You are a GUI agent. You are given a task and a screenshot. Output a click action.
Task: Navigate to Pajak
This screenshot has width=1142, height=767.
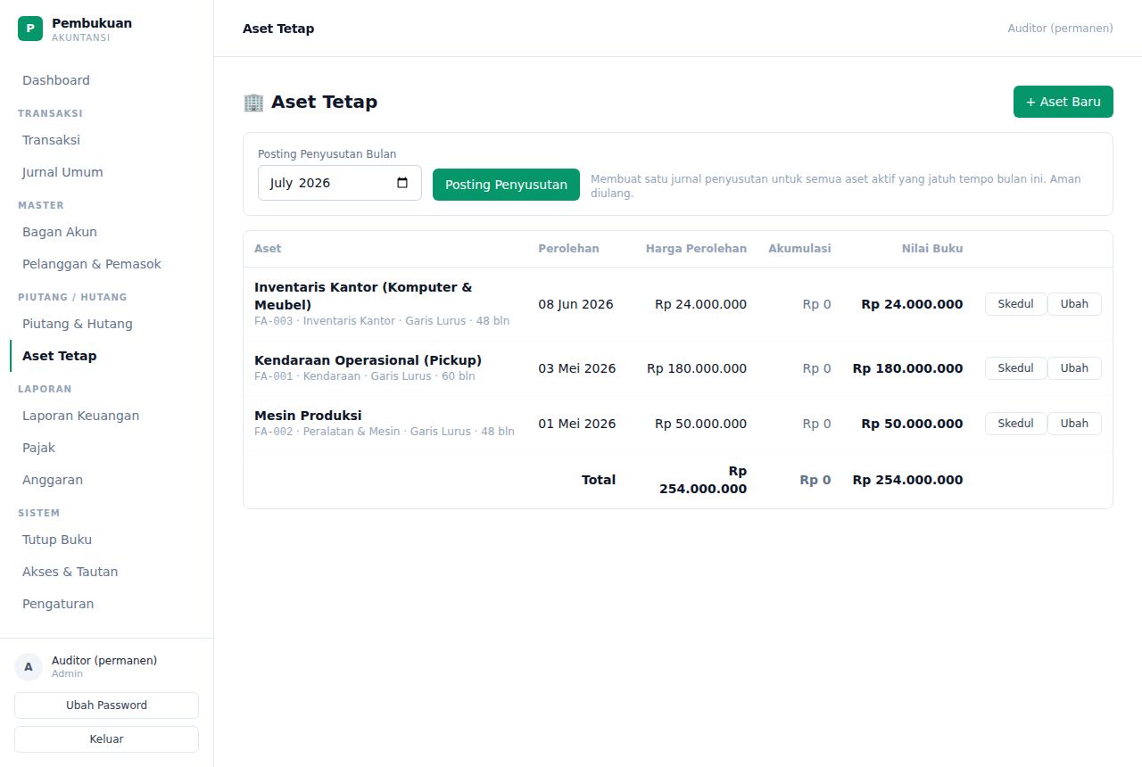pyautogui.click(x=107, y=448)
